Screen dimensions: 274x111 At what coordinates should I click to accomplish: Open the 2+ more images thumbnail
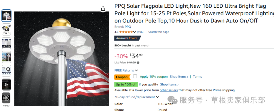click(x=6, y=84)
